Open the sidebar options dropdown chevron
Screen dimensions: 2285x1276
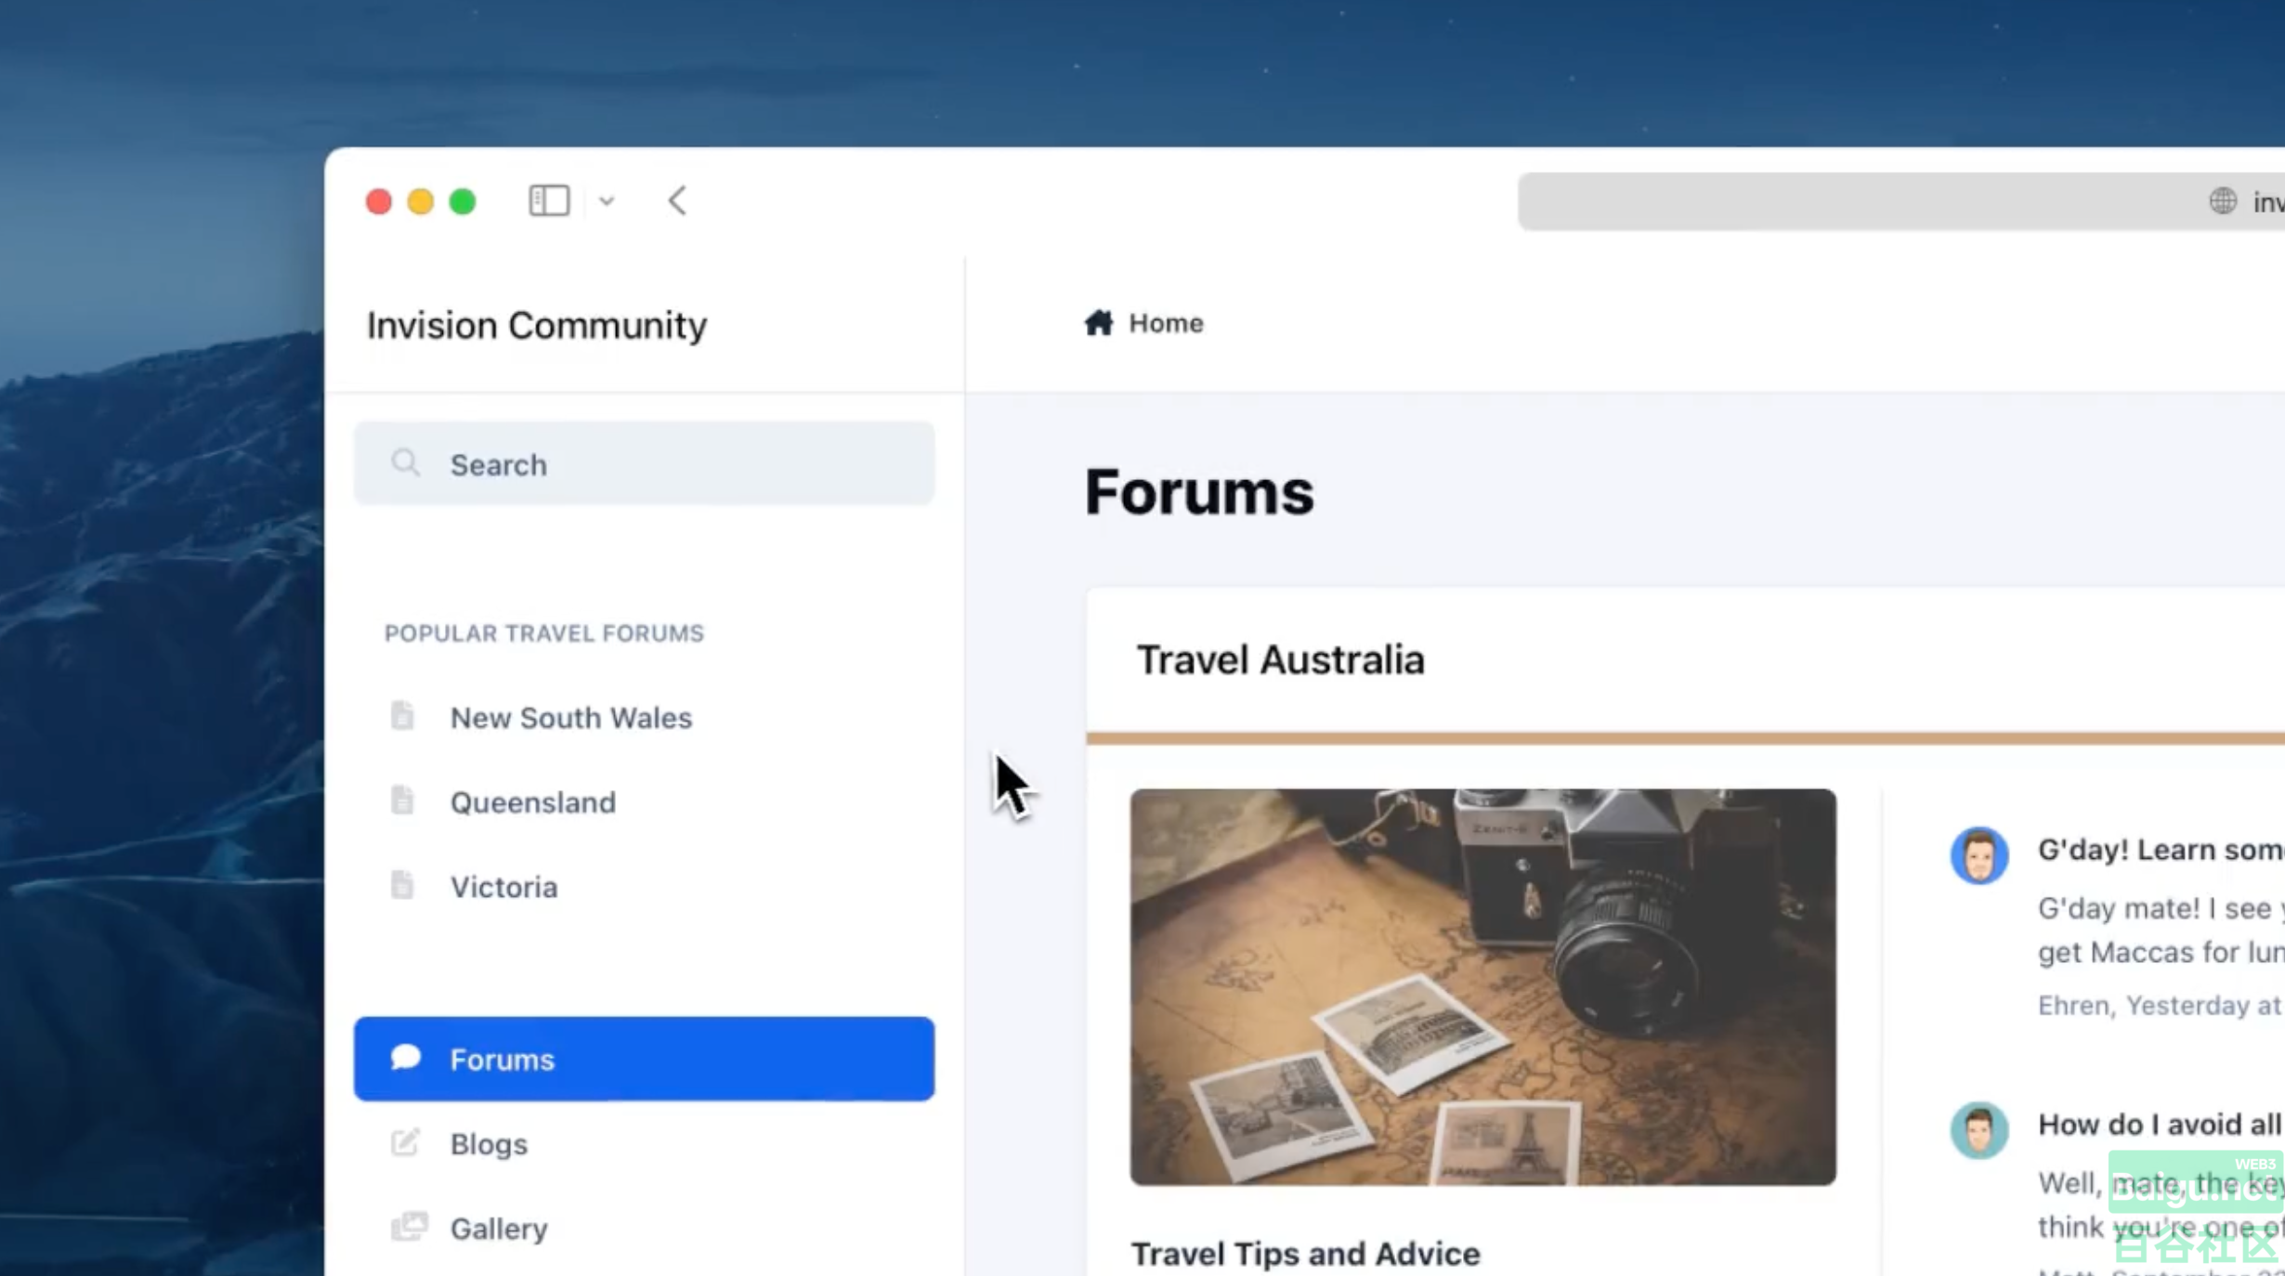pyautogui.click(x=607, y=202)
